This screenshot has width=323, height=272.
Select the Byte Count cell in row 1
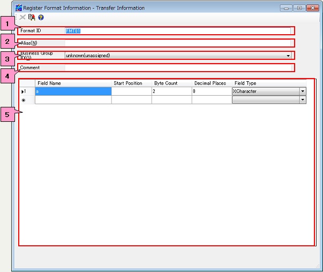(171, 91)
